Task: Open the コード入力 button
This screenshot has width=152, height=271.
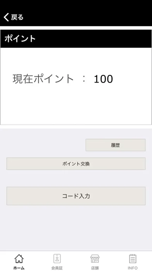Action: click(76, 196)
